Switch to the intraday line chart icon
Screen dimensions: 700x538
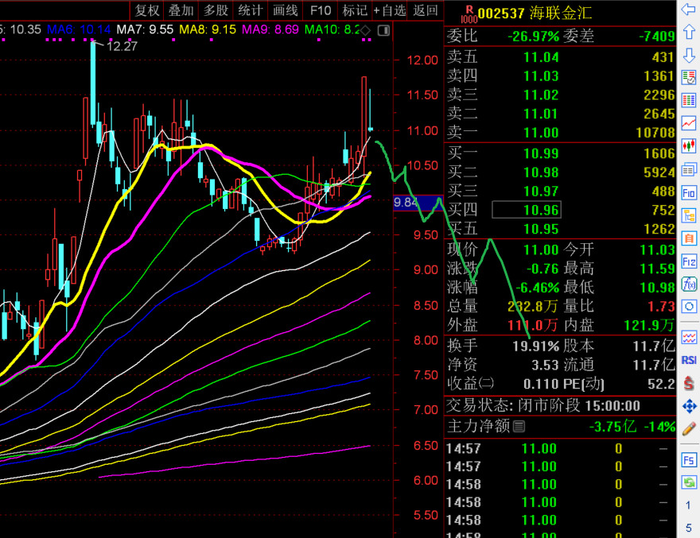(688, 123)
